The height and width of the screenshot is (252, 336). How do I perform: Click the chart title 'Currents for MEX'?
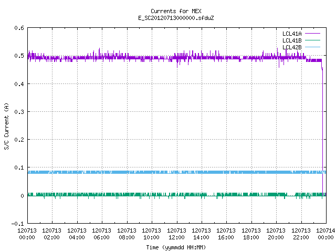pos(176,11)
